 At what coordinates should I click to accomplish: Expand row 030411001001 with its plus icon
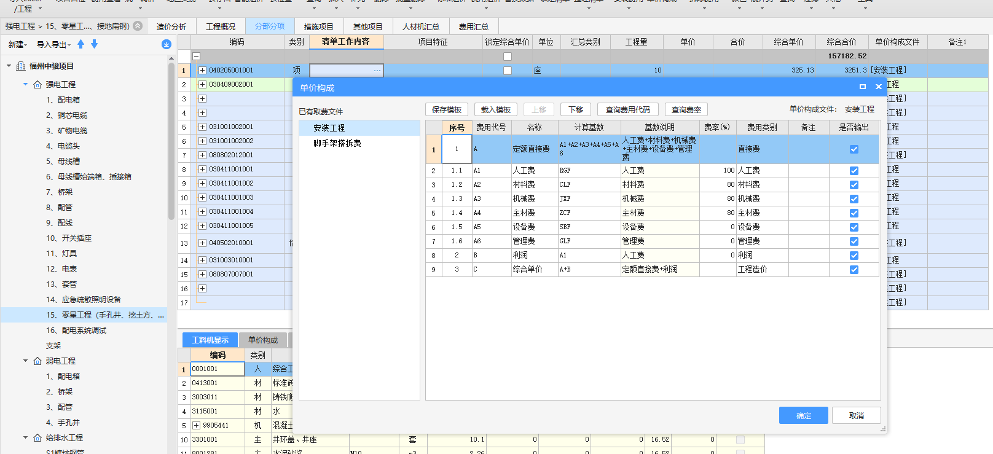point(202,170)
